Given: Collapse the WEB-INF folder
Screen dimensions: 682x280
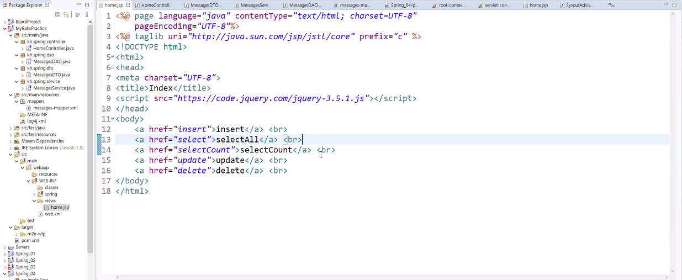Looking at the screenshot, I should coord(29,181).
